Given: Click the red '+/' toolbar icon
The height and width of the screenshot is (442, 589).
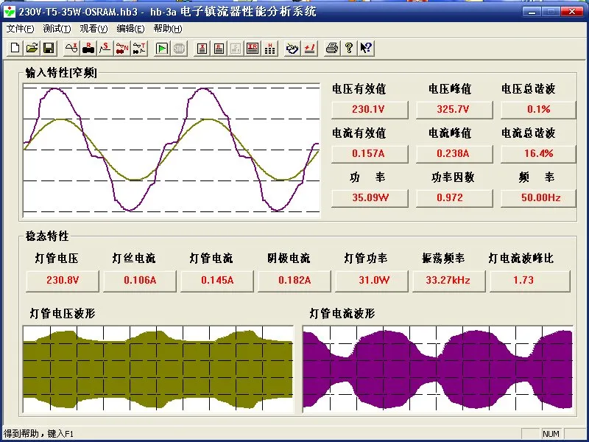Looking at the screenshot, I should pyautogui.click(x=309, y=48).
